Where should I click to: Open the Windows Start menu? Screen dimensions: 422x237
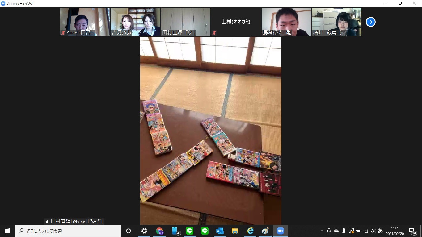pos(7,231)
